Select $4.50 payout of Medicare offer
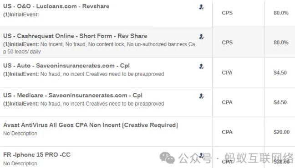The width and height of the screenshot is (295, 168). click(280, 102)
